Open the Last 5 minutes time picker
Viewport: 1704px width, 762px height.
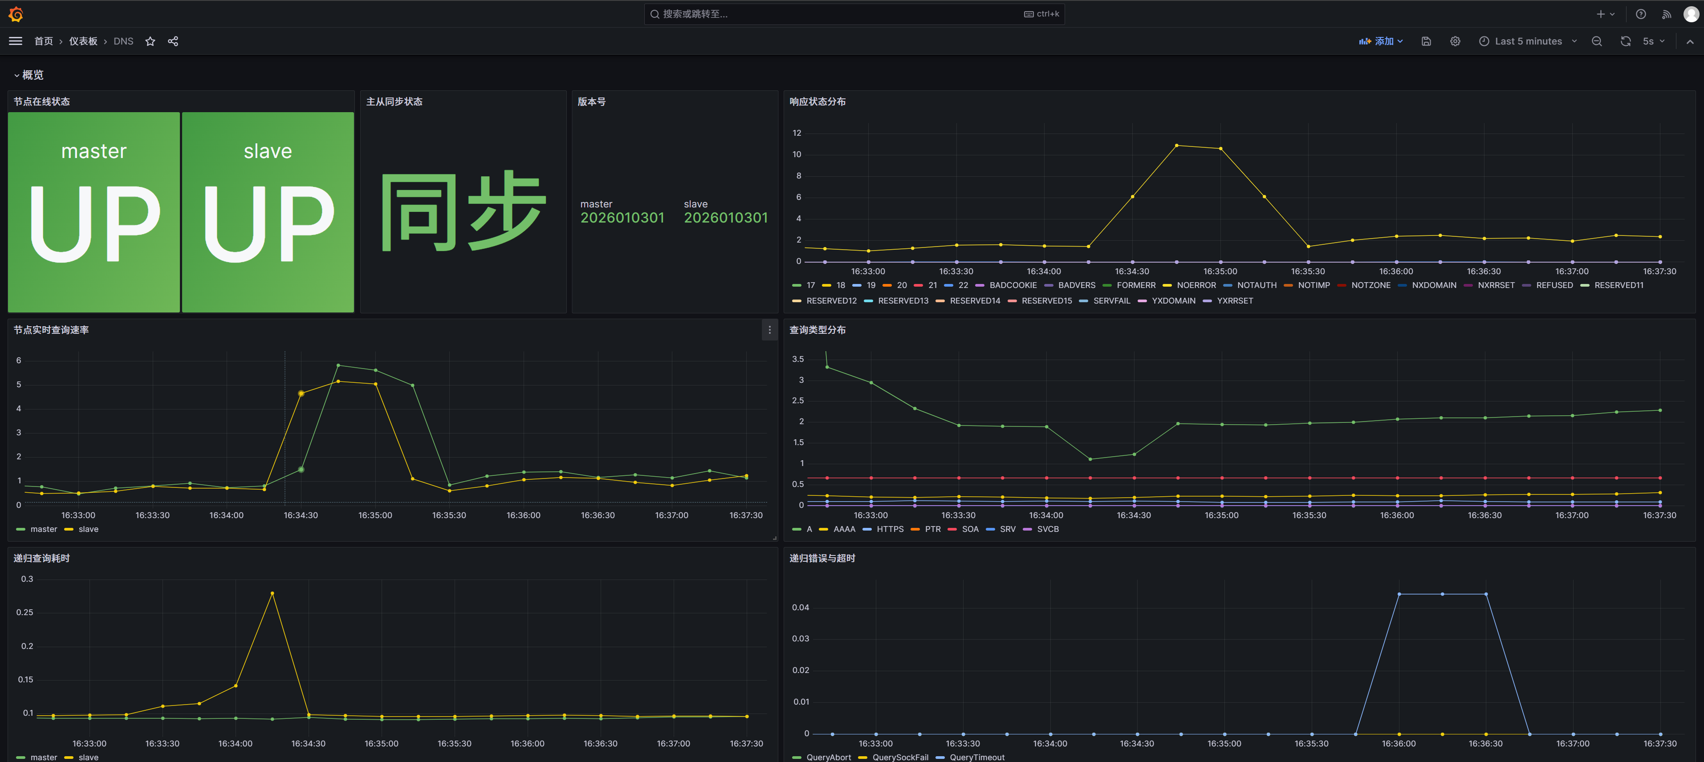[x=1527, y=41]
